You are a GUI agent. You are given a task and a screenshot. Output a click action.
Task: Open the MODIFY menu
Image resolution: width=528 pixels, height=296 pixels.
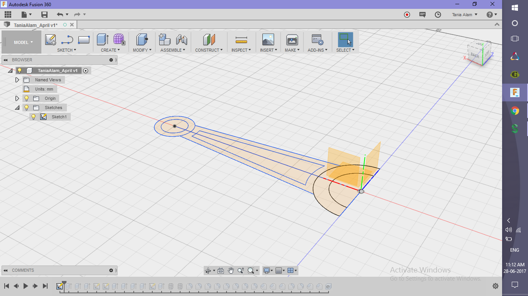point(142,50)
